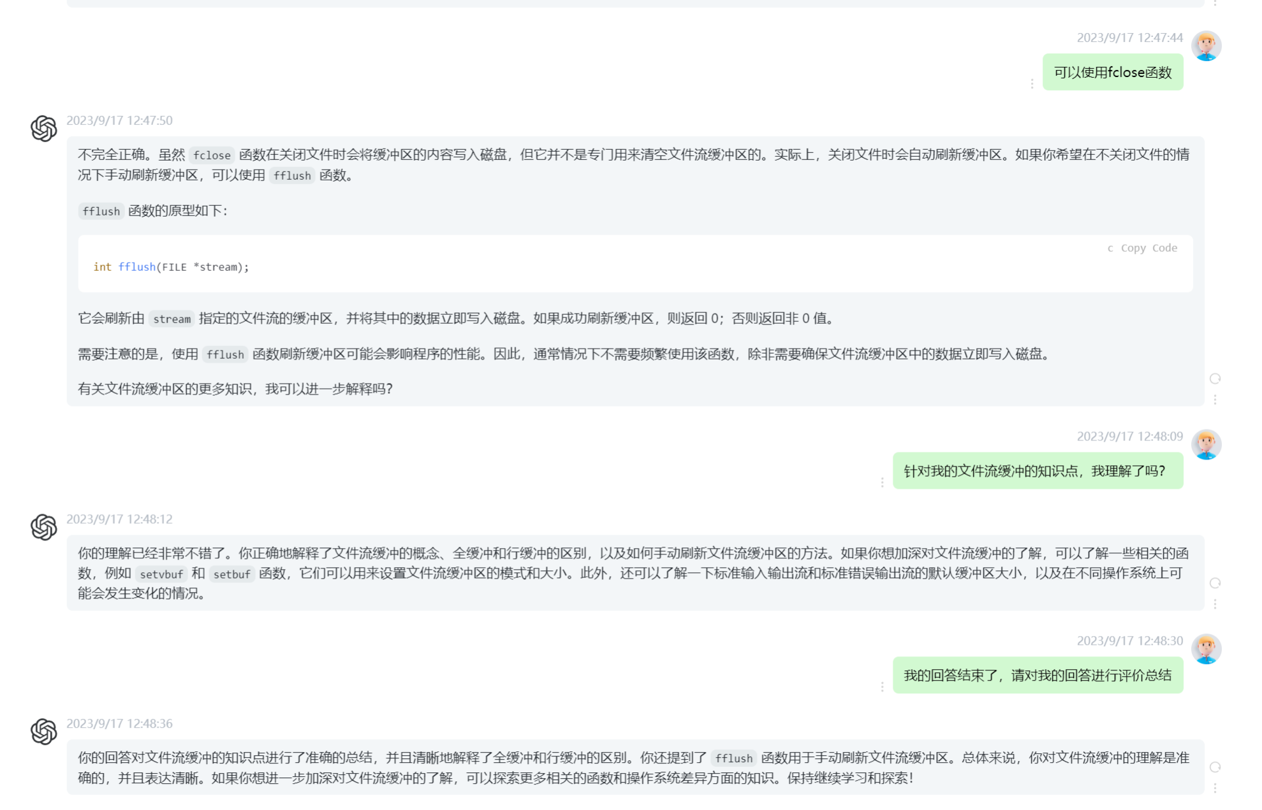This screenshot has width=1262, height=810.
Task: Click the user avatar beside 12:48:09 message
Action: click(x=1206, y=445)
